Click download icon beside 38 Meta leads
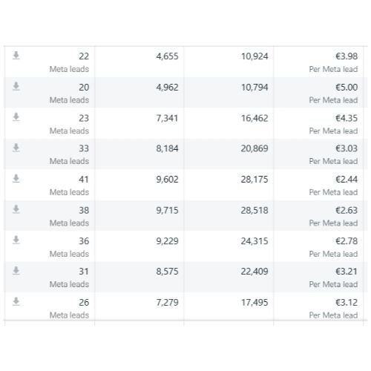 tap(16, 209)
